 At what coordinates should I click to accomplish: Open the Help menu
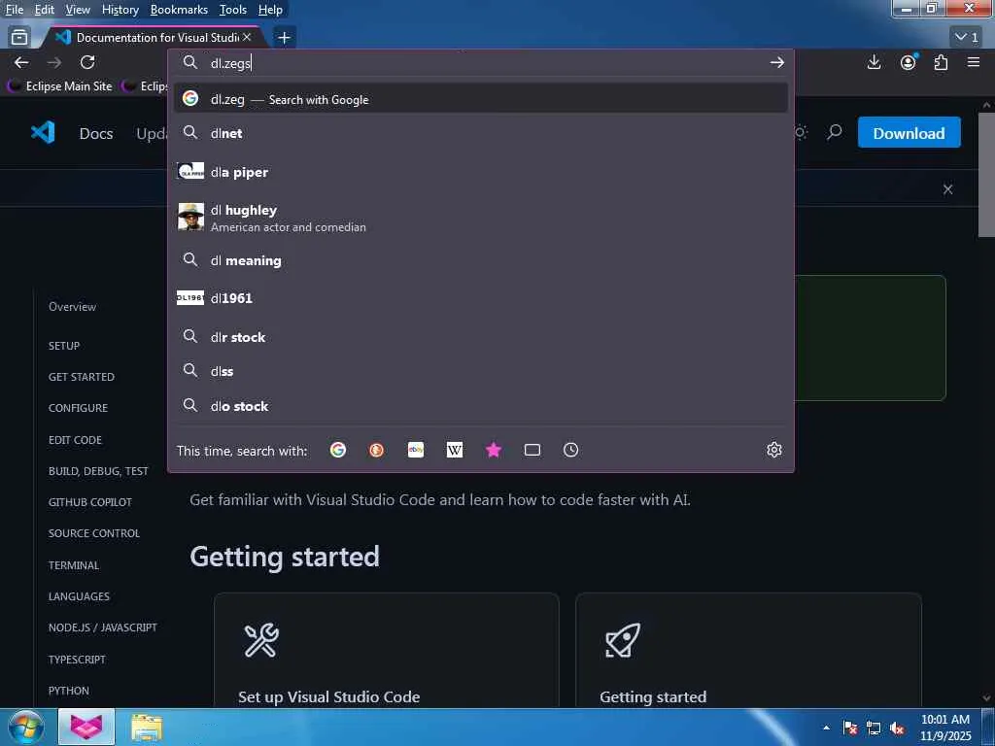coord(270,10)
